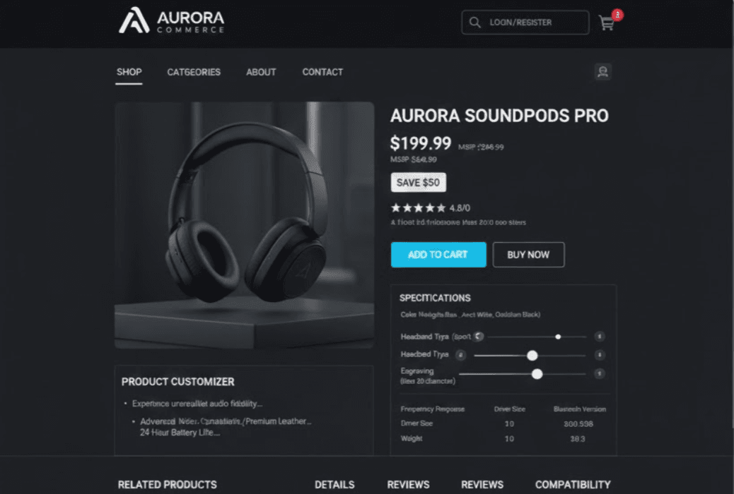734x494 pixels.
Task: Click the cart notification badge
Action: point(617,15)
